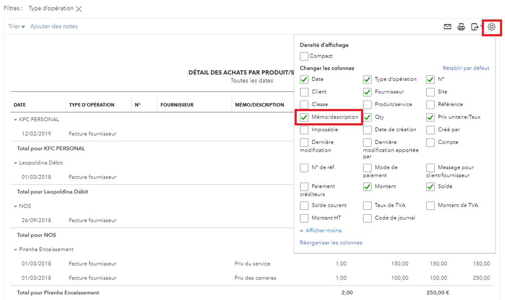Enable the Taux de TVA column
This screenshot has width=505, height=300.
click(x=368, y=206)
